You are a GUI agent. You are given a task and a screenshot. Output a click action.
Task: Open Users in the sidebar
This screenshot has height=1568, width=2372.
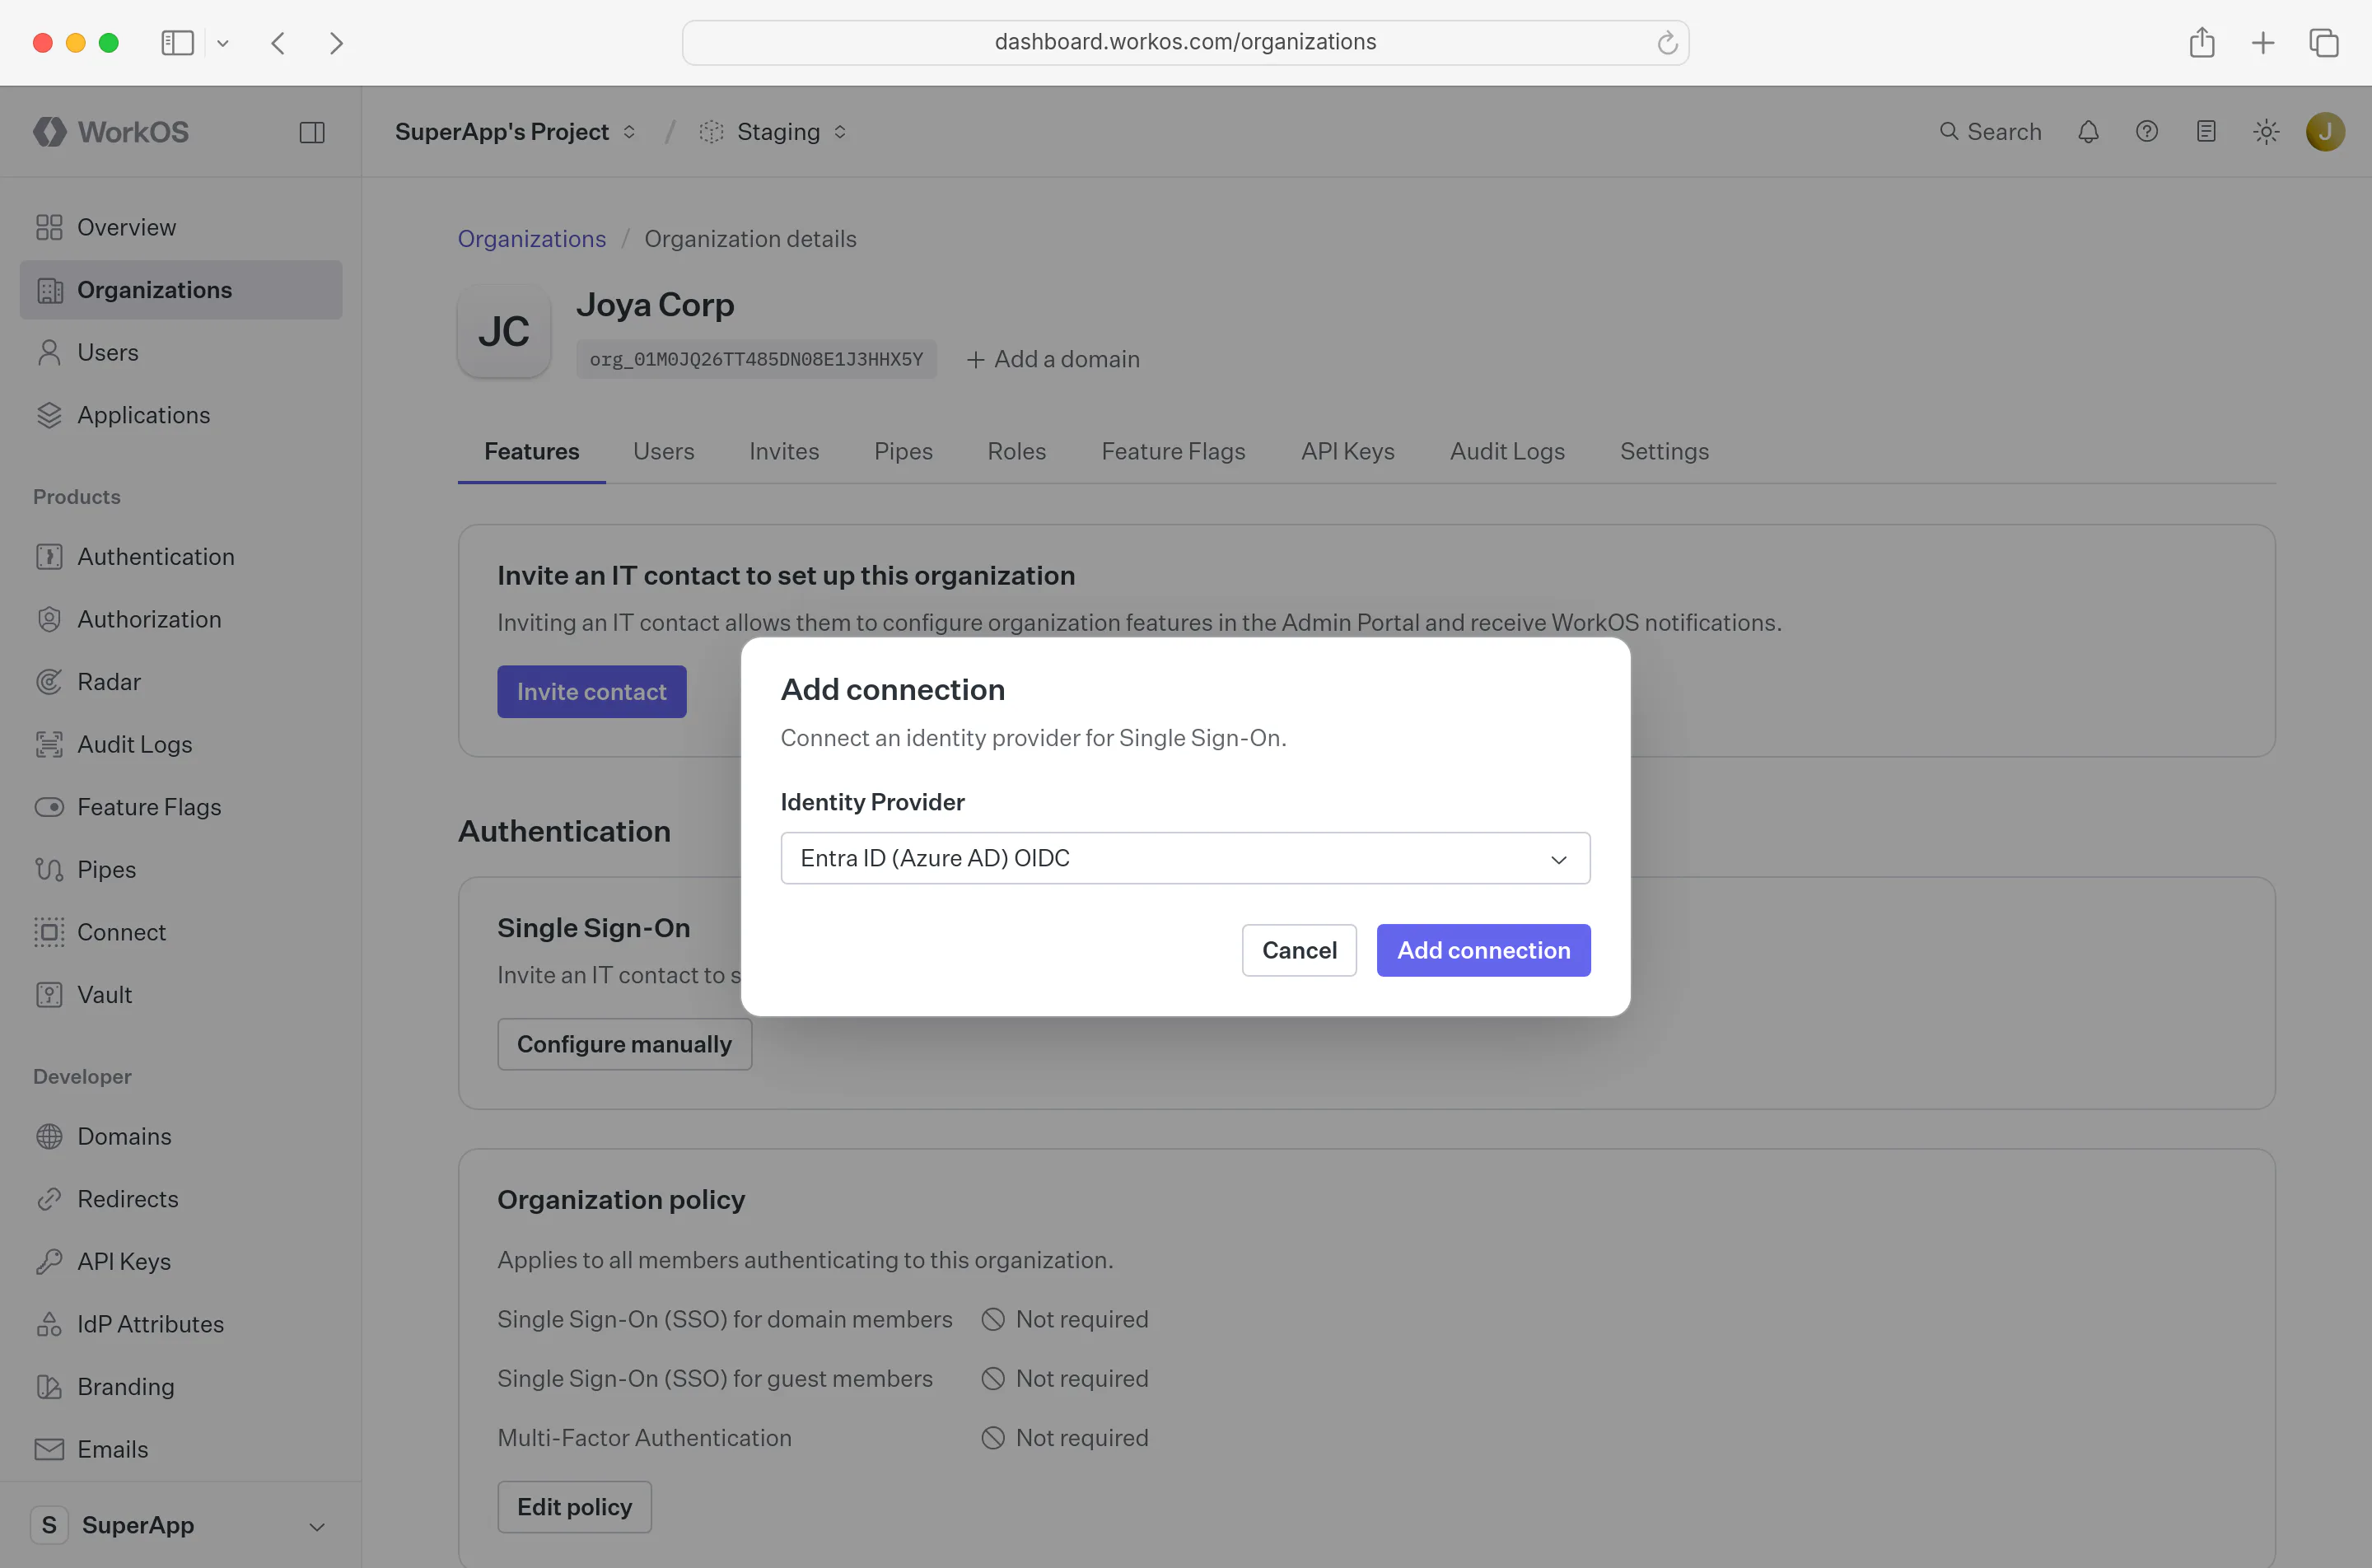[x=181, y=352]
